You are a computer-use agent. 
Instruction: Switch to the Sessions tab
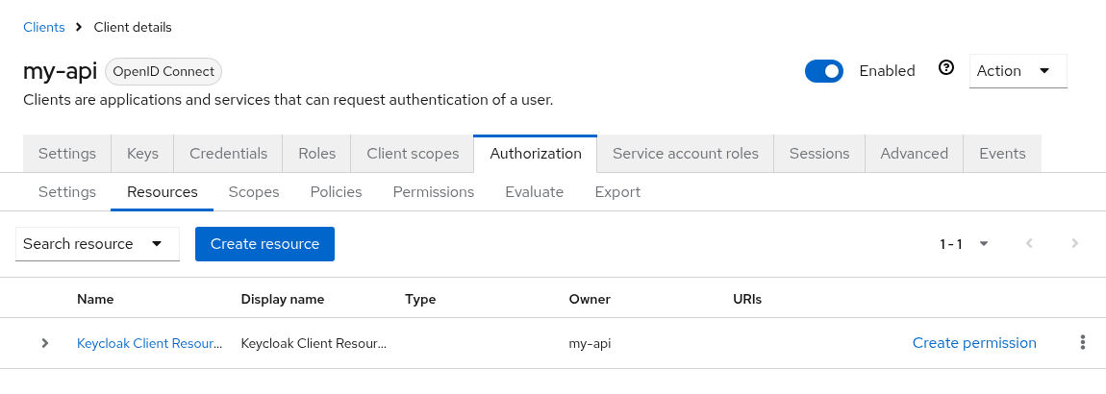pyautogui.click(x=818, y=154)
